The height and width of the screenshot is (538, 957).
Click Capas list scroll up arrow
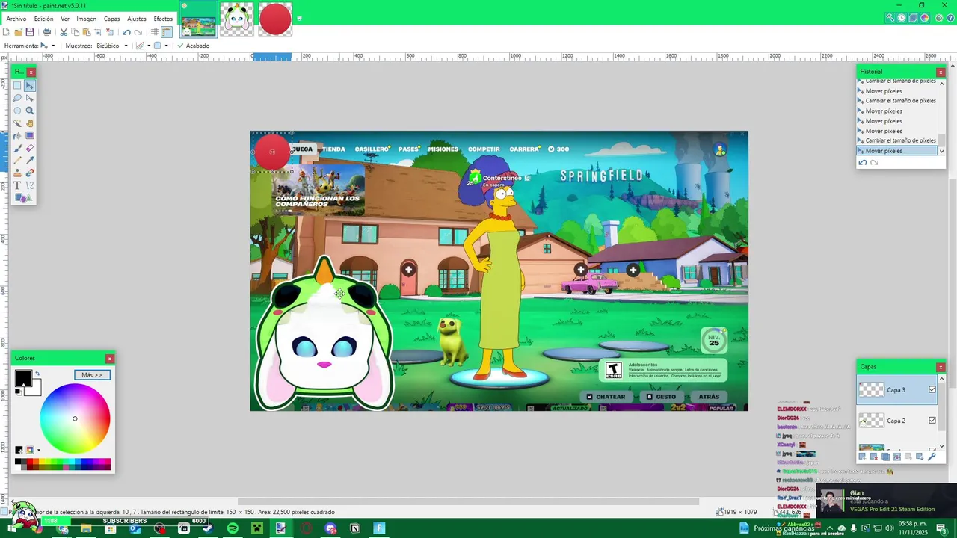(x=941, y=379)
